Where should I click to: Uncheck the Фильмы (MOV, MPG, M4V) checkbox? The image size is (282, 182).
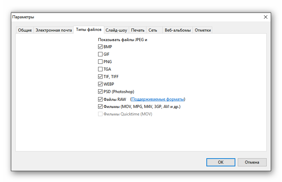pyautogui.click(x=100, y=107)
